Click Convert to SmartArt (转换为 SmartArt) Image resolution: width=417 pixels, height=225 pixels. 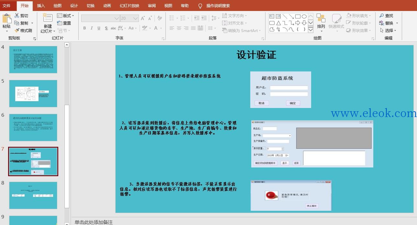[242, 30]
